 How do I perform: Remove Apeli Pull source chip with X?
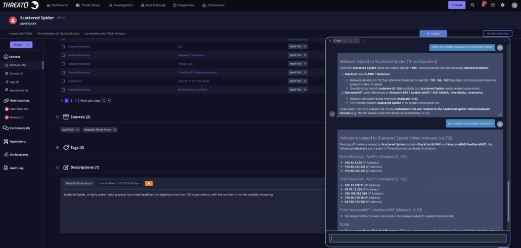point(78,130)
